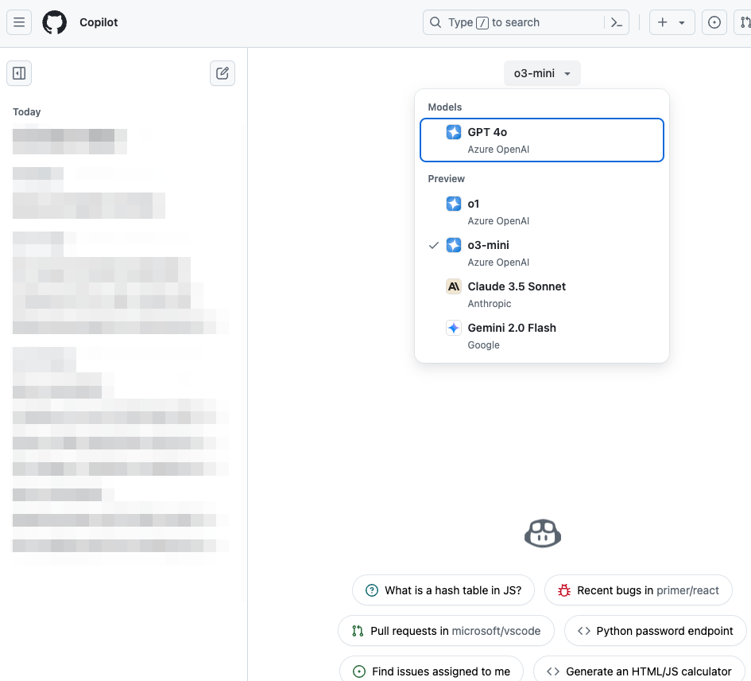Pick the Claude 3.5 Sonnet model
The image size is (751, 681).
[x=542, y=294]
